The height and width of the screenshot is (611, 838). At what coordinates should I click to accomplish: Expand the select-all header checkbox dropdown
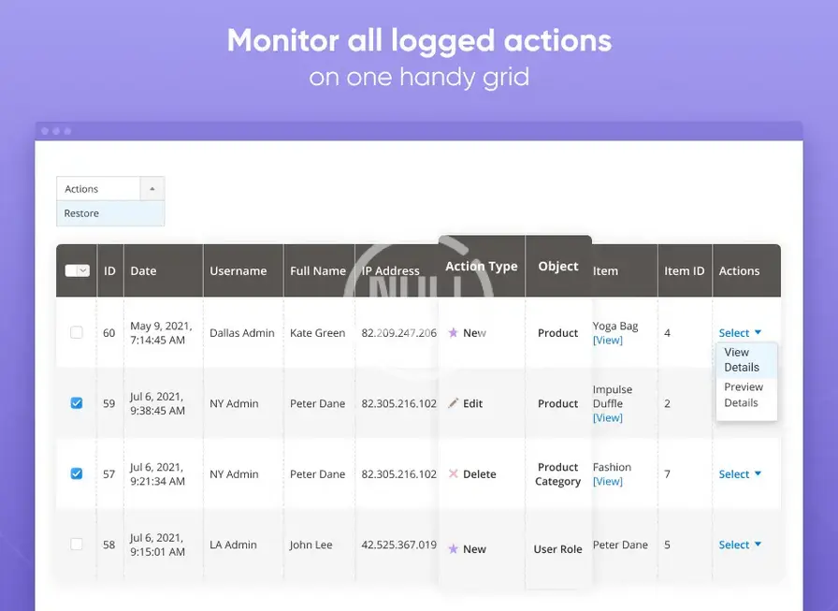[83, 270]
